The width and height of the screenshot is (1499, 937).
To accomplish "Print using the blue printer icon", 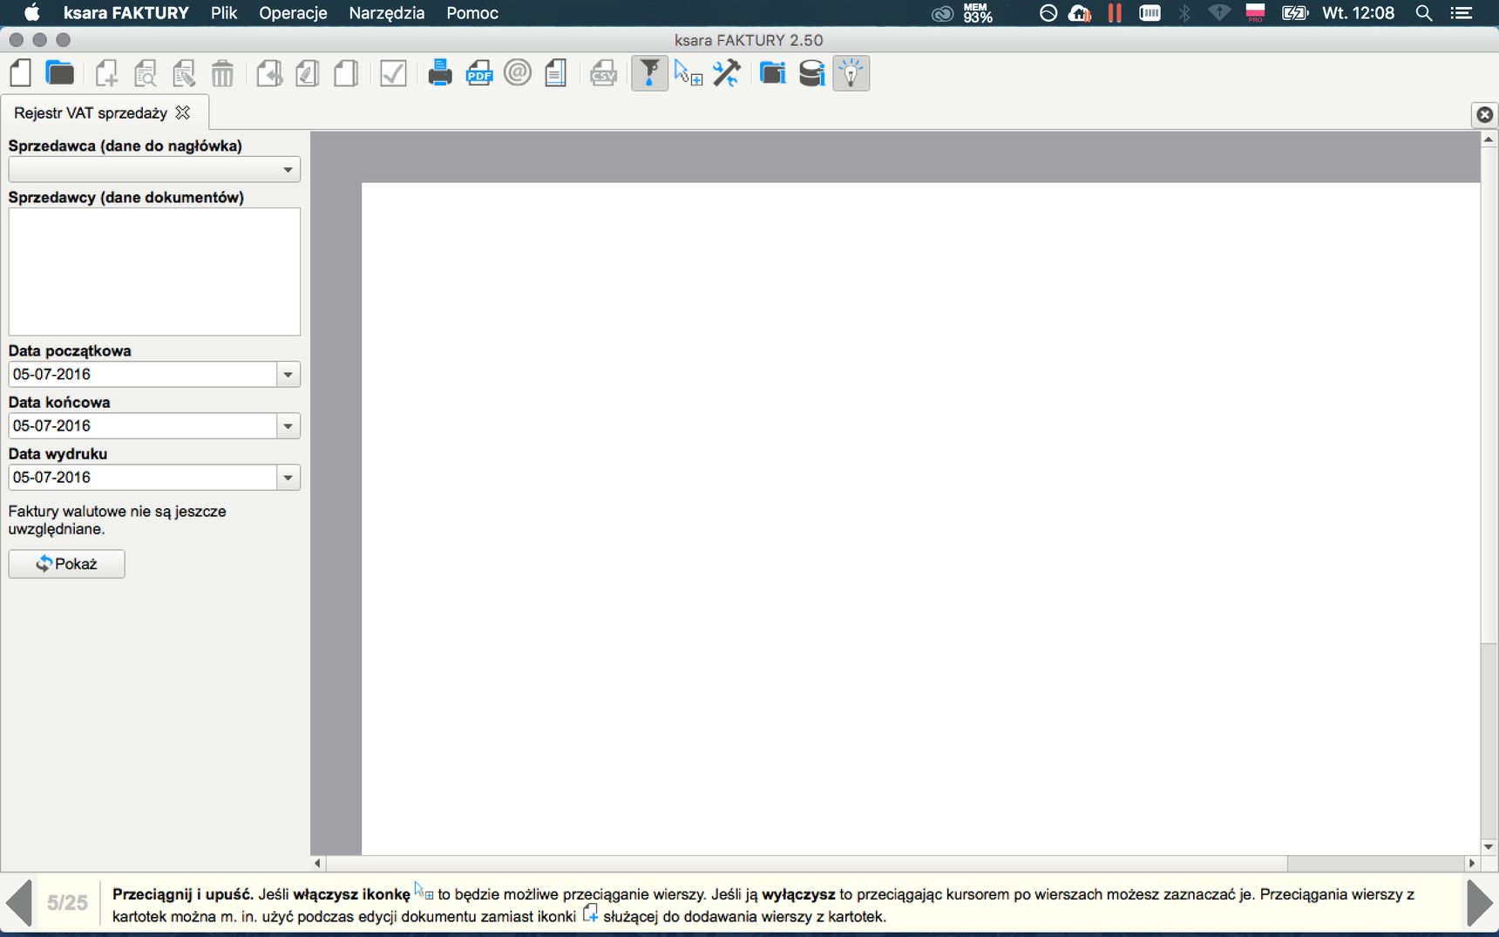I will [440, 73].
